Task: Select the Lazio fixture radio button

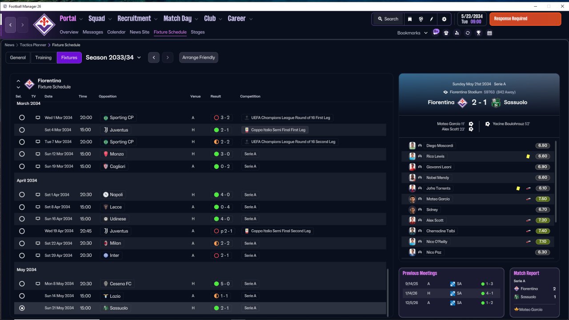Action: tap(22, 296)
